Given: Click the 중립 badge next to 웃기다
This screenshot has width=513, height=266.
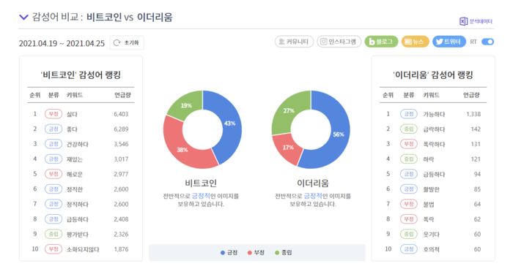Looking at the screenshot, I should tap(409, 234).
